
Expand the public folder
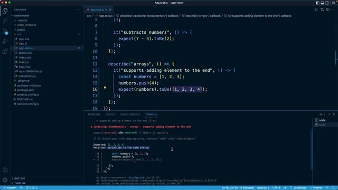pyautogui.click(x=21, y=30)
